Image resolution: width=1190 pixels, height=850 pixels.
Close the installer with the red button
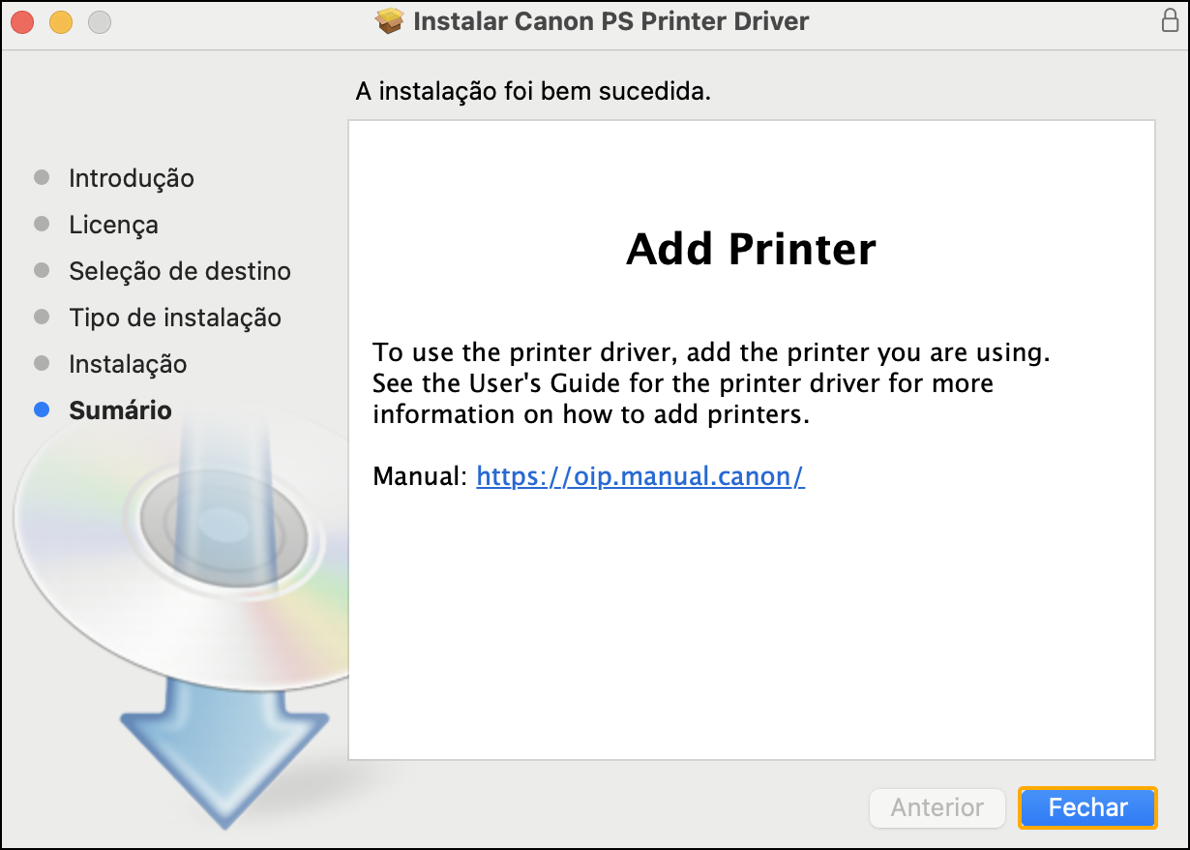pyautogui.click(x=22, y=21)
